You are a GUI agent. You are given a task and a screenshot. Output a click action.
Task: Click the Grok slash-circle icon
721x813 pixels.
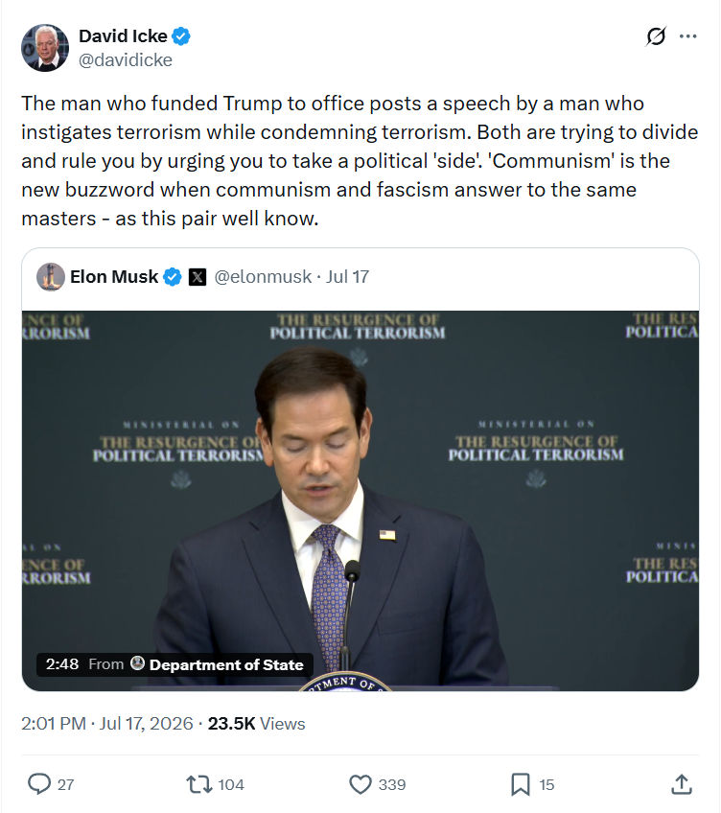pos(656,36)
